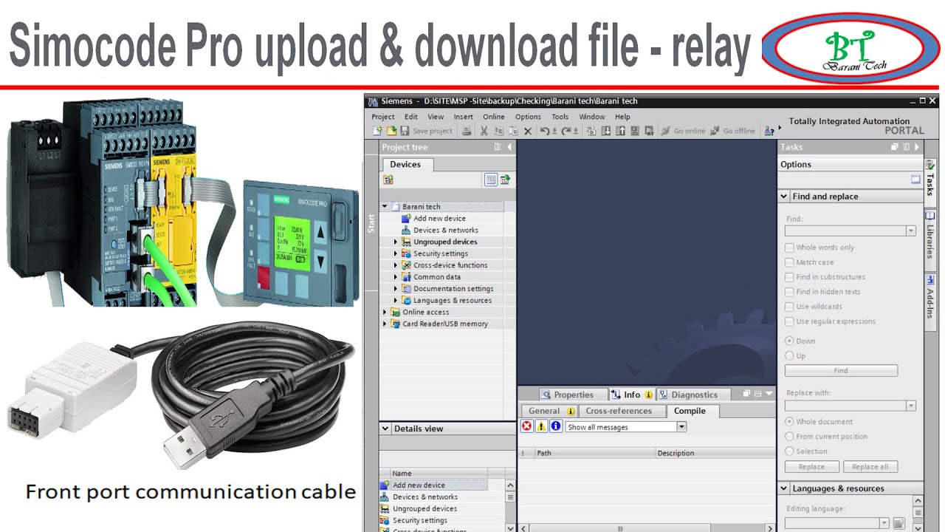The width and height of the screenshot is (945, 532).
Task: Enable Whole words only checkbox
Action: pos(790,248)
